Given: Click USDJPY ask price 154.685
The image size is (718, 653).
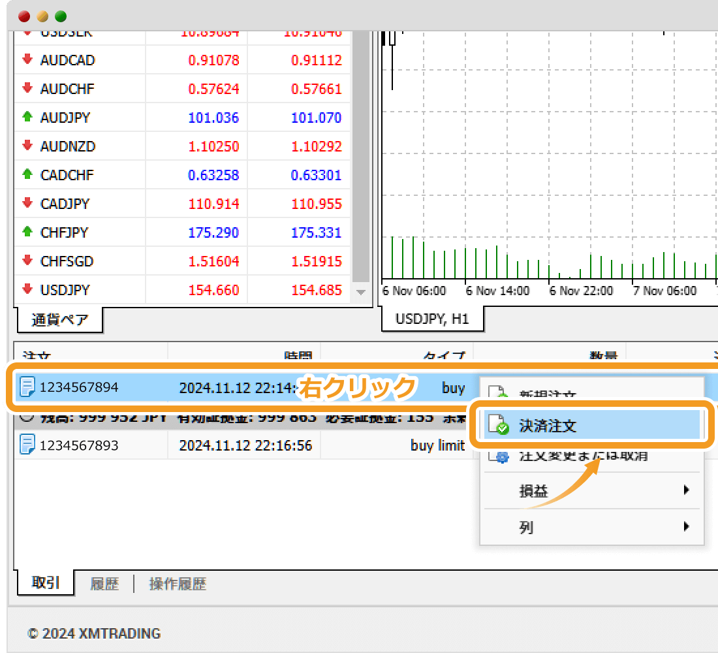Looking at the screenshot, I should click(317, 290).
